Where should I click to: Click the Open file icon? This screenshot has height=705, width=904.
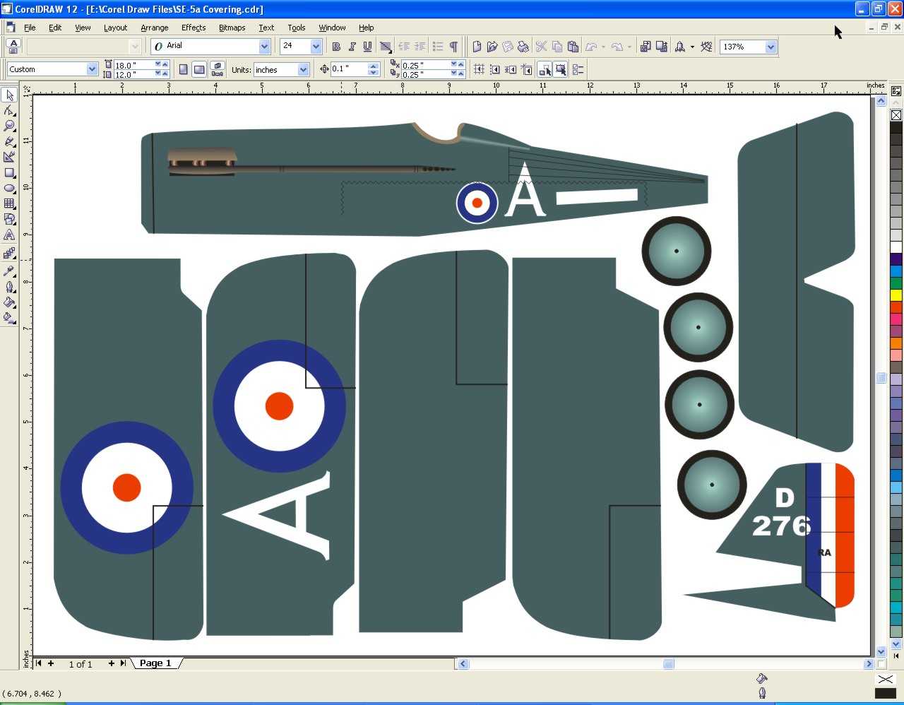click(x=492, y=47)
